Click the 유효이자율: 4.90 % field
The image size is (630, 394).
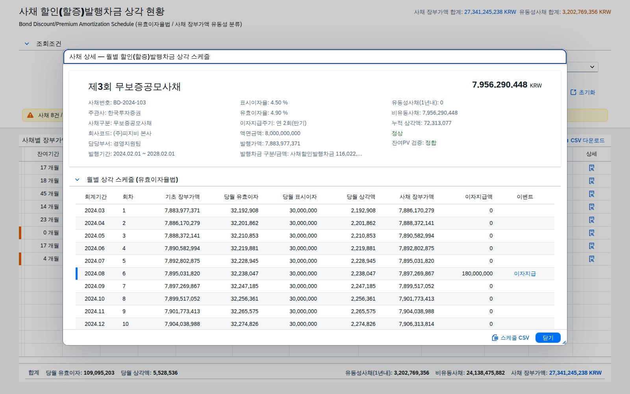264,113
